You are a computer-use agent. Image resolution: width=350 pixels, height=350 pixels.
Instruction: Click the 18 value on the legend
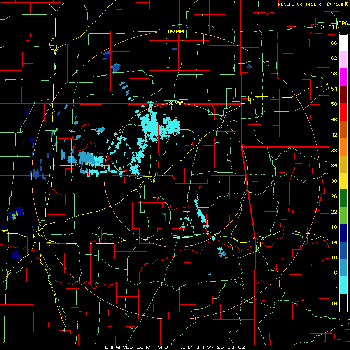pos(334,227)
